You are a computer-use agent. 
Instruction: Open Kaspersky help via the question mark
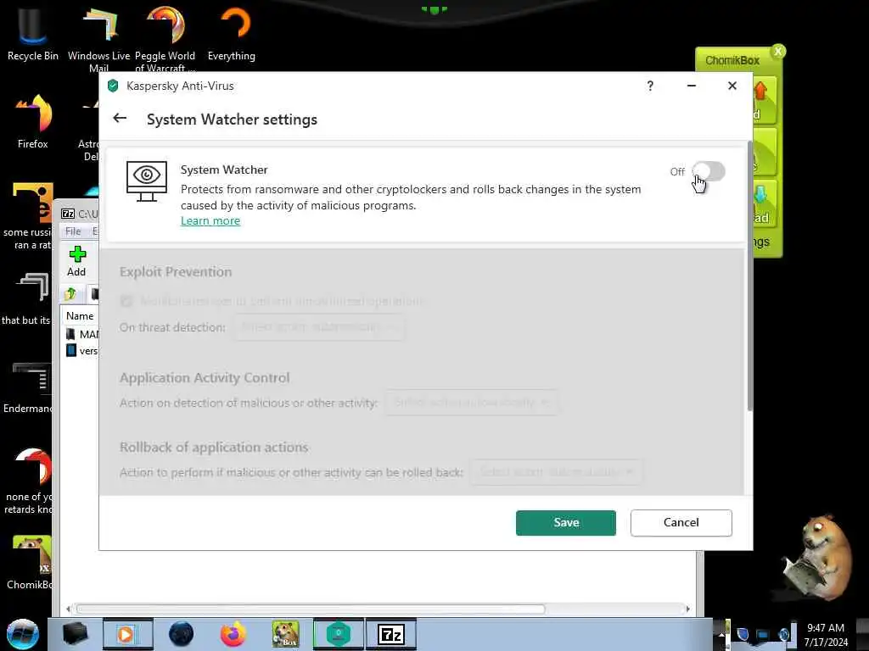[x=650, y=86]
